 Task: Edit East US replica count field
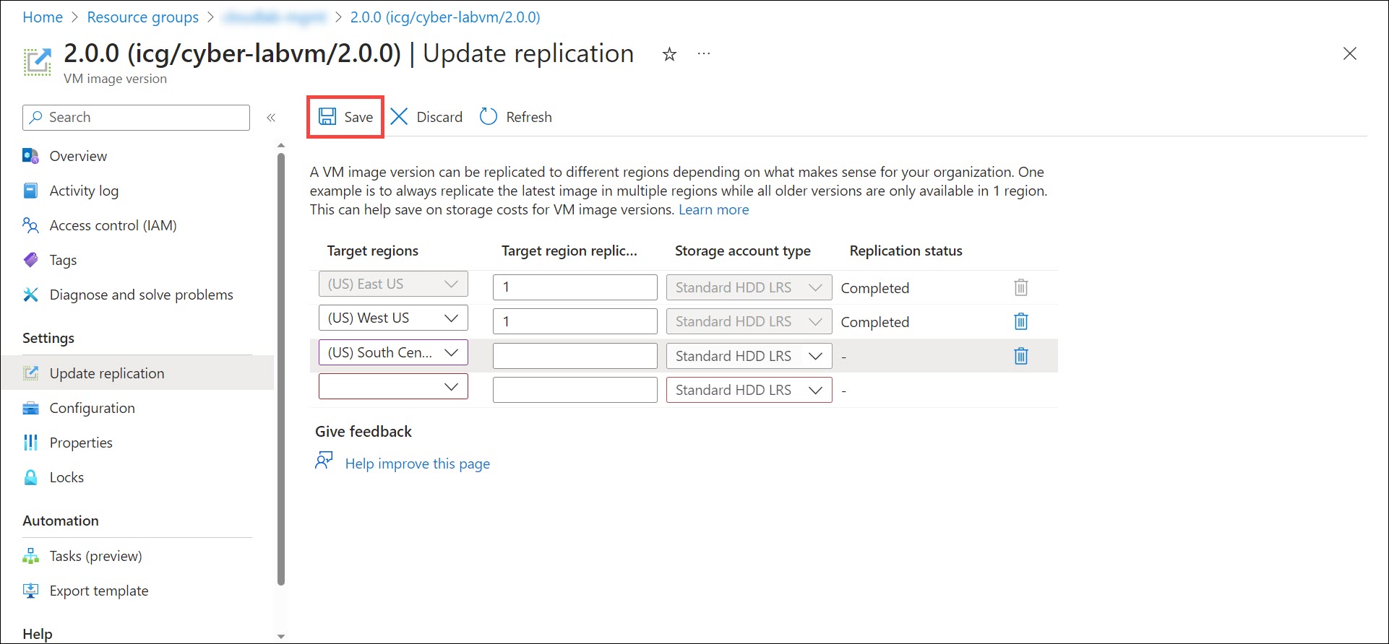click(x=575, y=287)
